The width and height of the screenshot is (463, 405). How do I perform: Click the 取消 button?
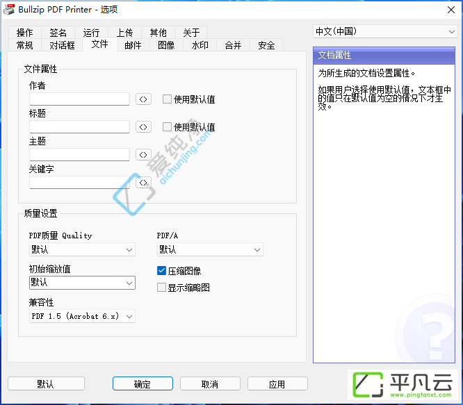pyautogui.click(x=210, y=383)
